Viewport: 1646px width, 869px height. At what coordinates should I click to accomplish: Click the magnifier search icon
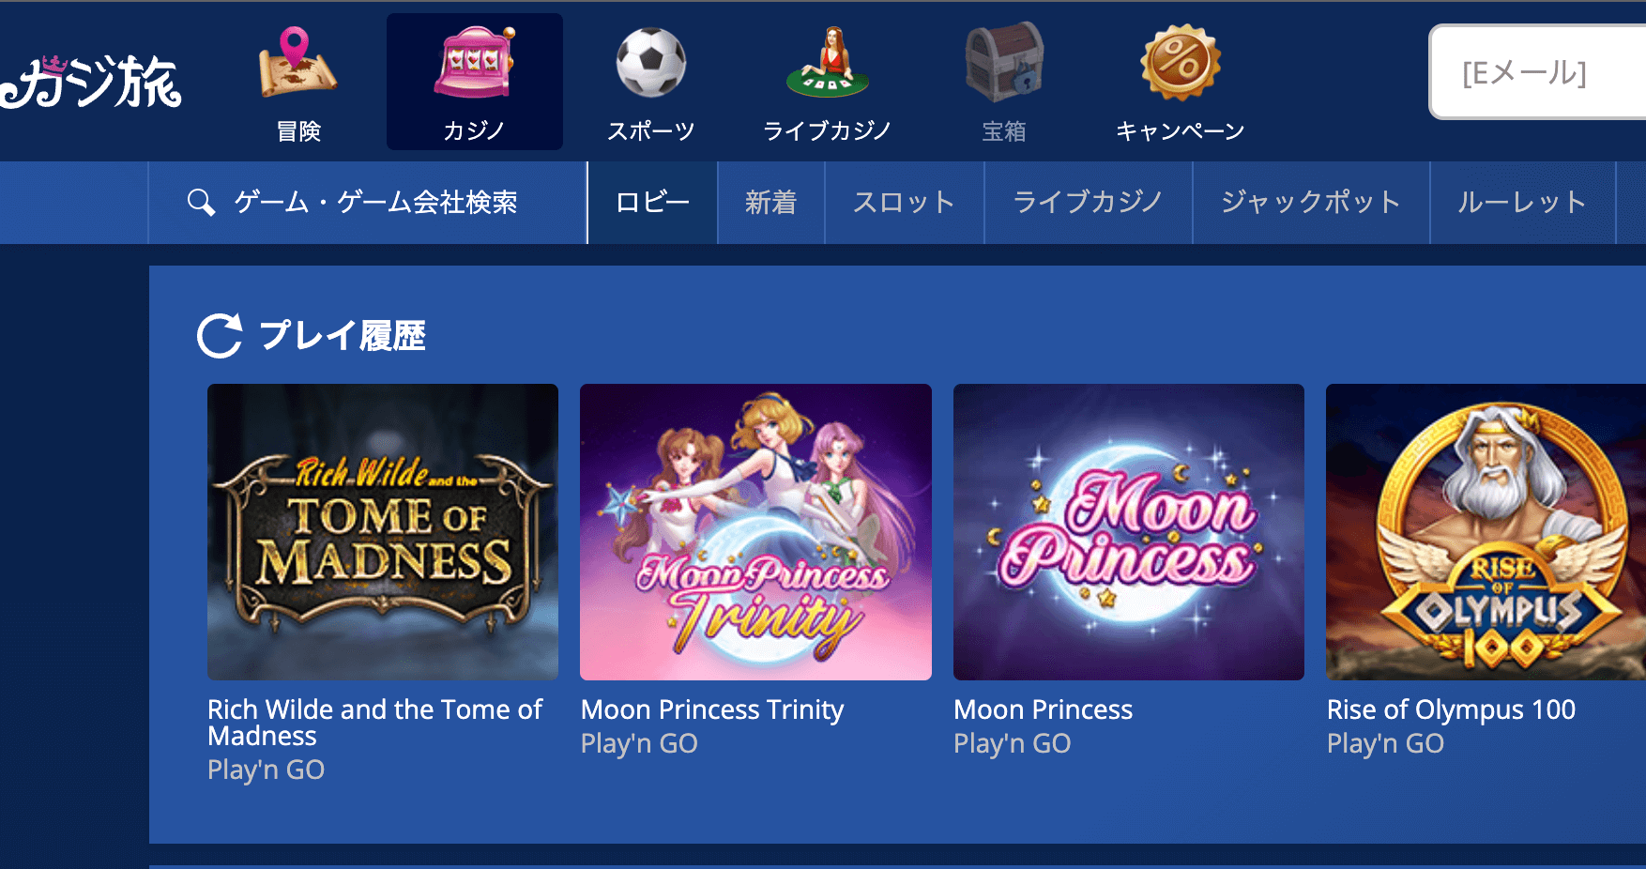[201, 202]
